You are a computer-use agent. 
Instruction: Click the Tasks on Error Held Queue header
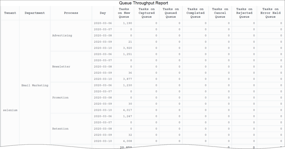(x=270, y=12)
